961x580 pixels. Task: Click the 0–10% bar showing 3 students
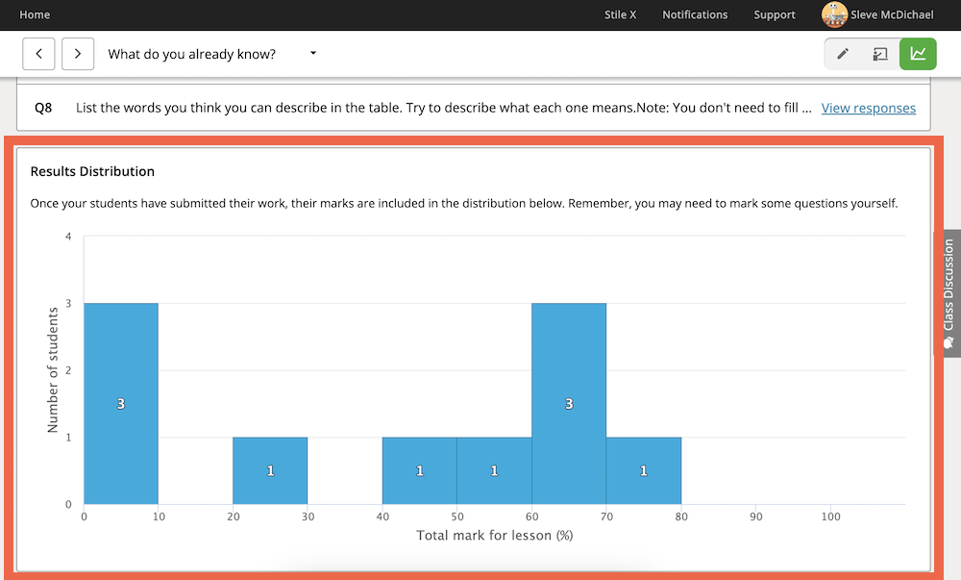click(121, 403)
